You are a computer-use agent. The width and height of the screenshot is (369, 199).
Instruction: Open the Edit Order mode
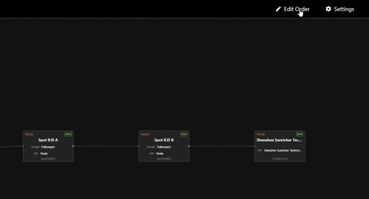click(296, 9)
